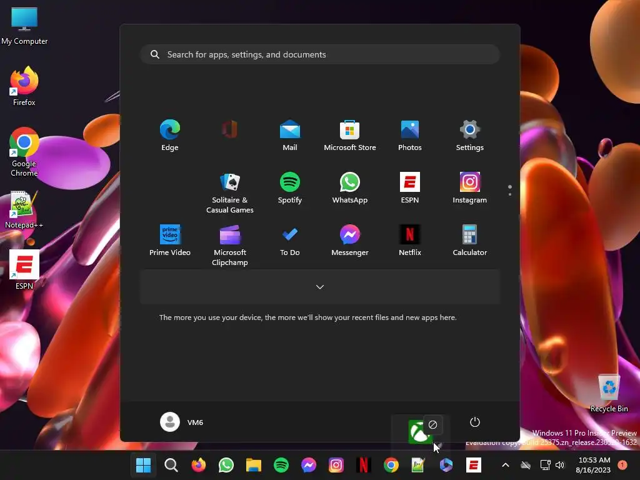Open network status tray icon

[x=545, y=465]
